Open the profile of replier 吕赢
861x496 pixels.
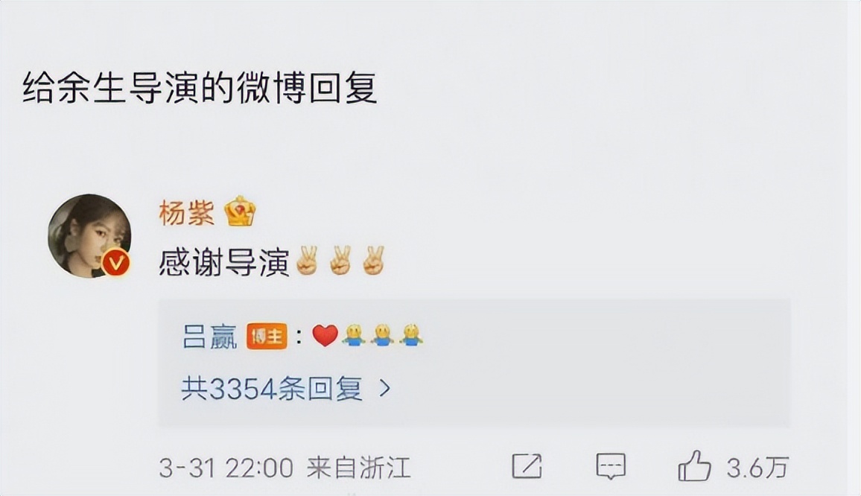pyautogui.click(x=209, y=337)
